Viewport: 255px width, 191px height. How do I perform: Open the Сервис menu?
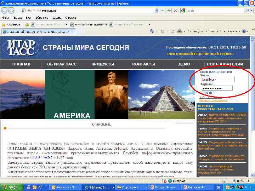click(x=57, y=18)
